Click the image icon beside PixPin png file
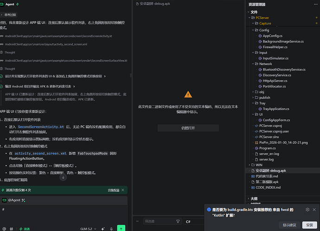 (x=256, y=143)
